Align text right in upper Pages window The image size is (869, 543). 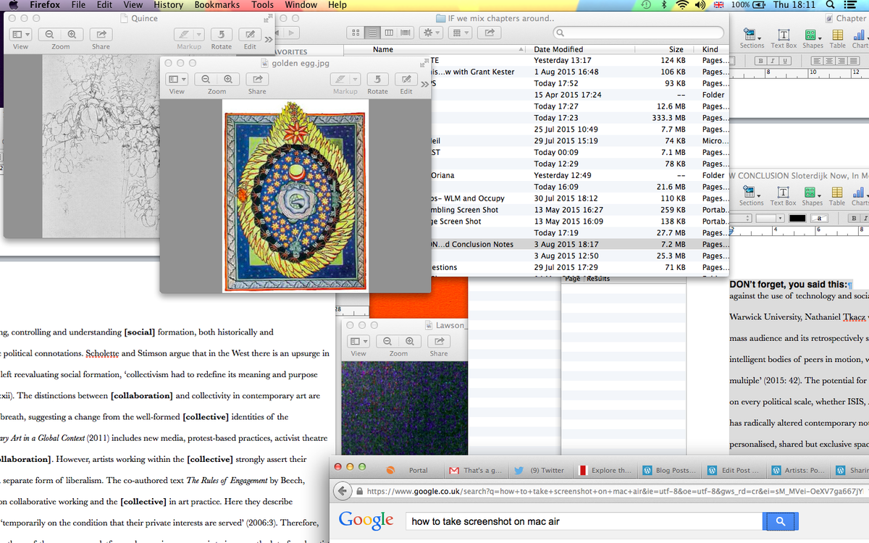pos(843,62)
